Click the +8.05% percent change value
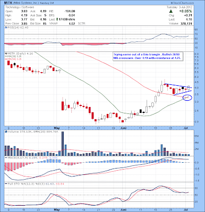The image size is (205, 212). pos(185,11)
